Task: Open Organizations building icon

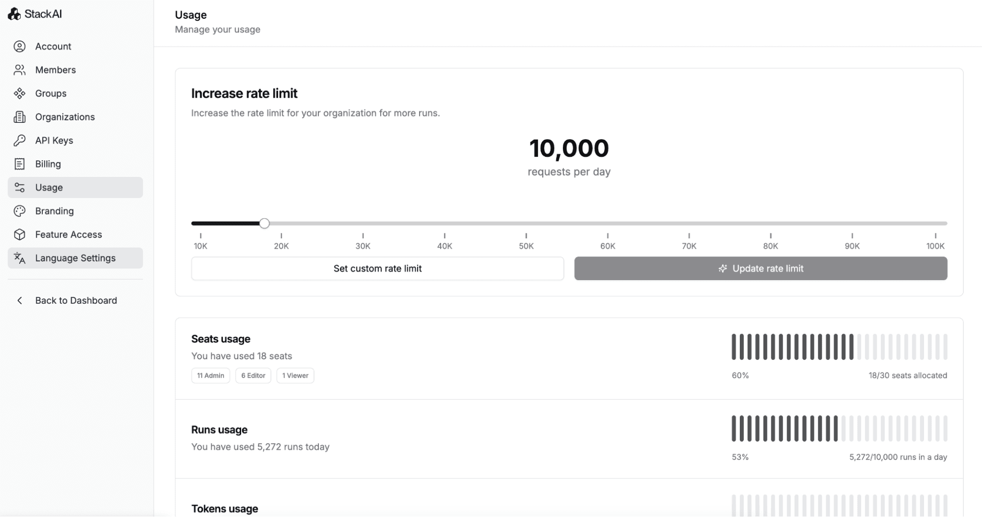Action: click(20, 117)
